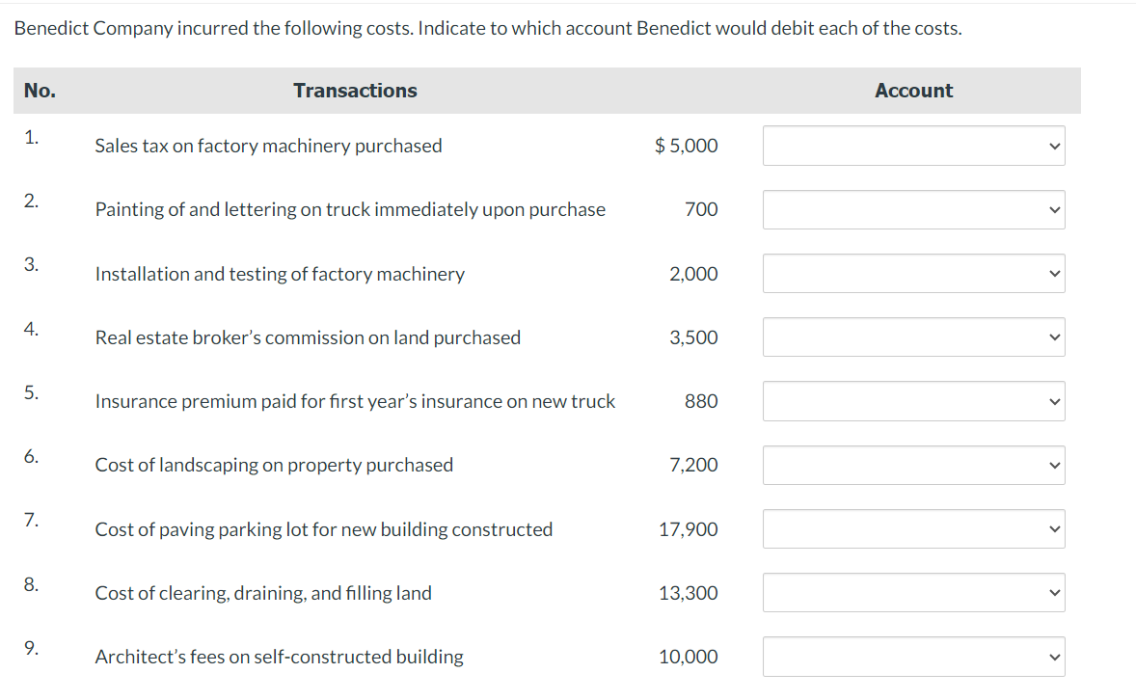The width and height of the screenshot is (1136, 700).
Task: Expand account dropdown for clearing, draining, filling land
Action: coord(913,593)
